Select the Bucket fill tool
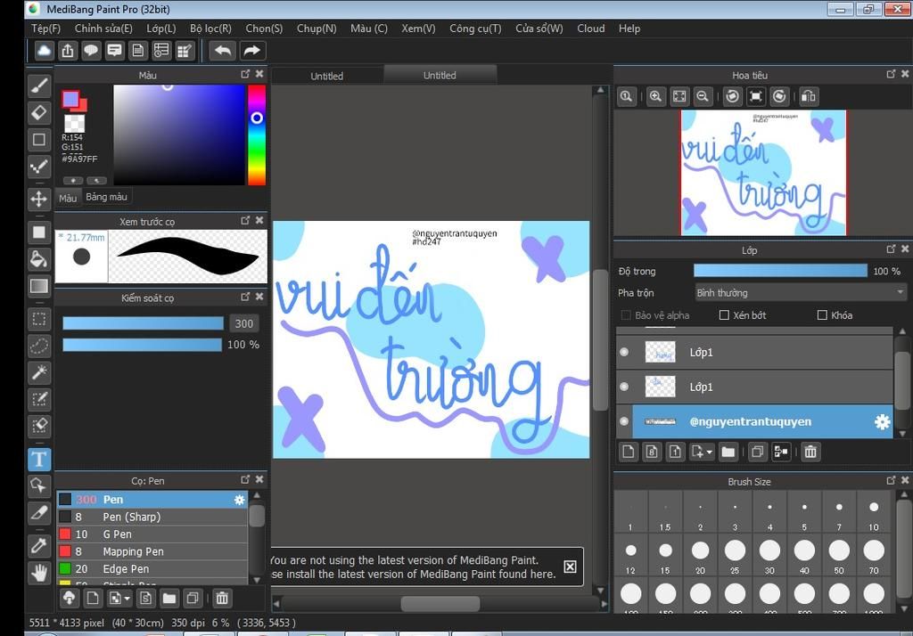This screenshot has height=636, width=913. pos(39,259)
